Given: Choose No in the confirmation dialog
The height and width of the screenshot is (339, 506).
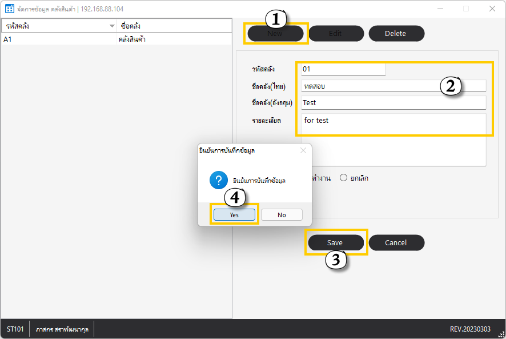Looking at the screenshot, I should (282, 215).
